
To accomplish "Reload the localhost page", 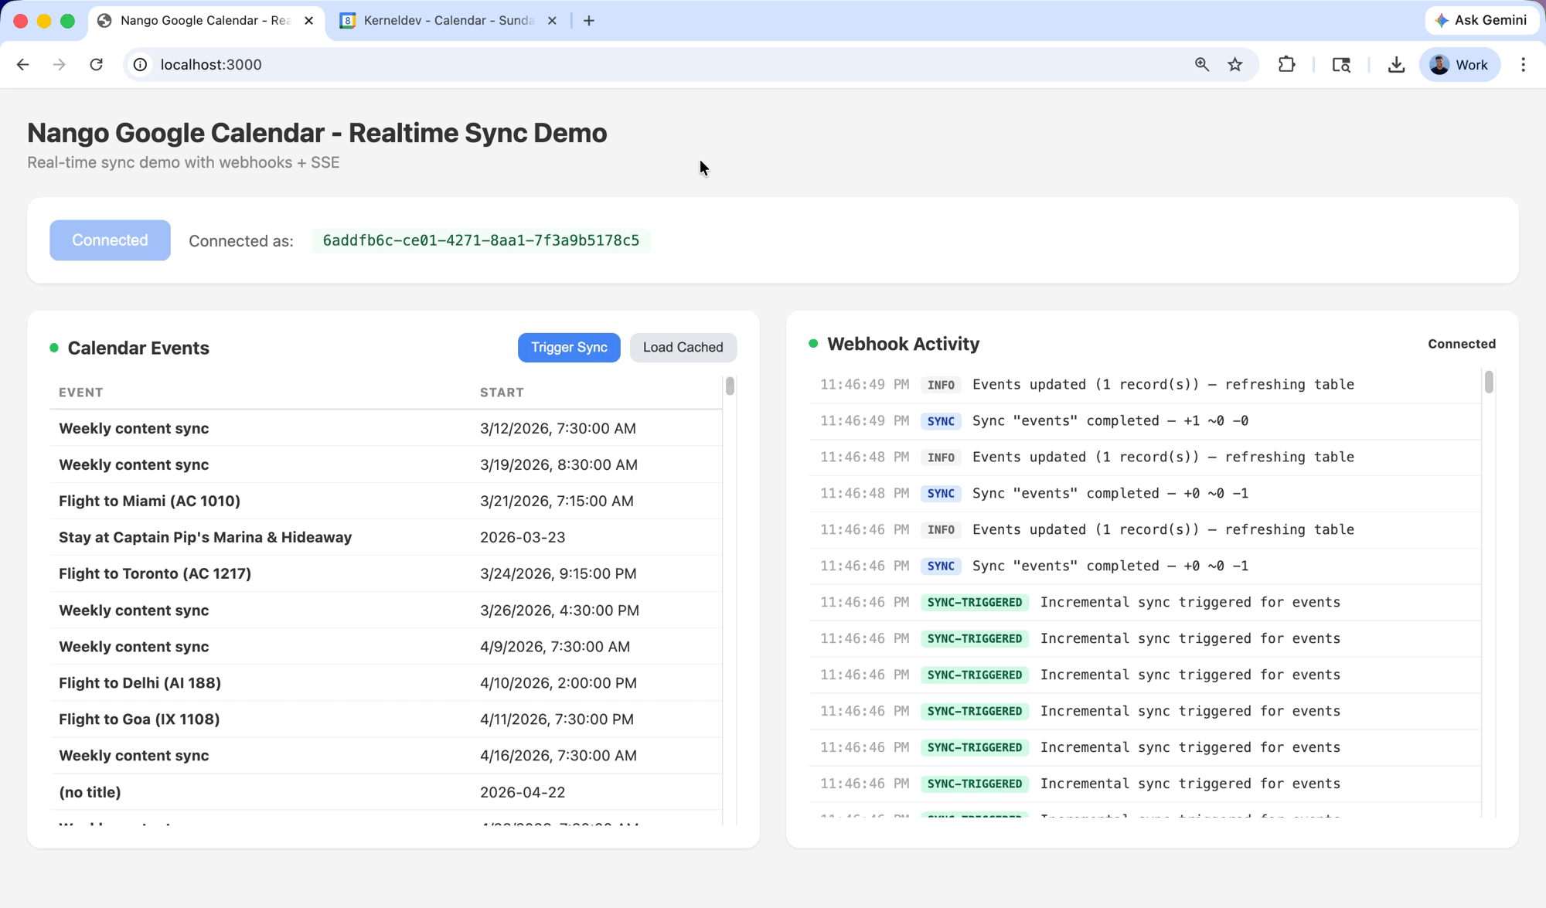I will [96, 65].
